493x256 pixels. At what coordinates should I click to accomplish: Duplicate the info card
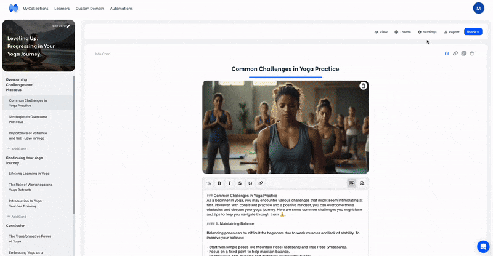[x=463, y=54]
